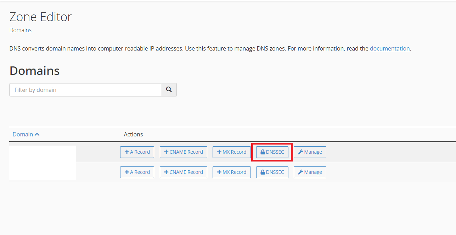Open Manage with wrench icon, first row
456x235 pixels.
coord(310,152)
